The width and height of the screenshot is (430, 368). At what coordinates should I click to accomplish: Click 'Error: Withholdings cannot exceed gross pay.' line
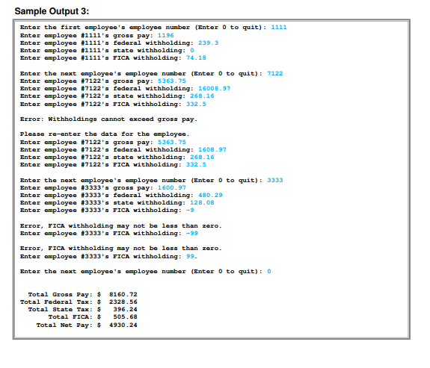[x=108, y=119]
